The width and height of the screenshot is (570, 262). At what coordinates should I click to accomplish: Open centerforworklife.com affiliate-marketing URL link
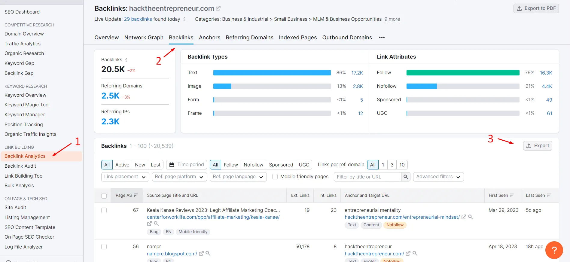coord(213,217)
